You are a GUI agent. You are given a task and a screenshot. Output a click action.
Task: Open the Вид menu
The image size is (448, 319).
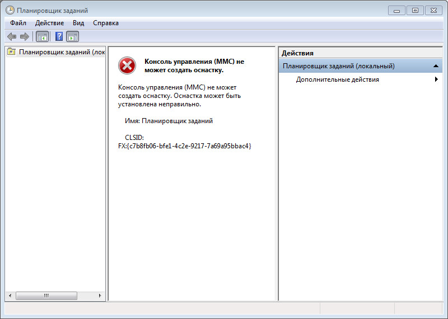click(x=78, y=23)
